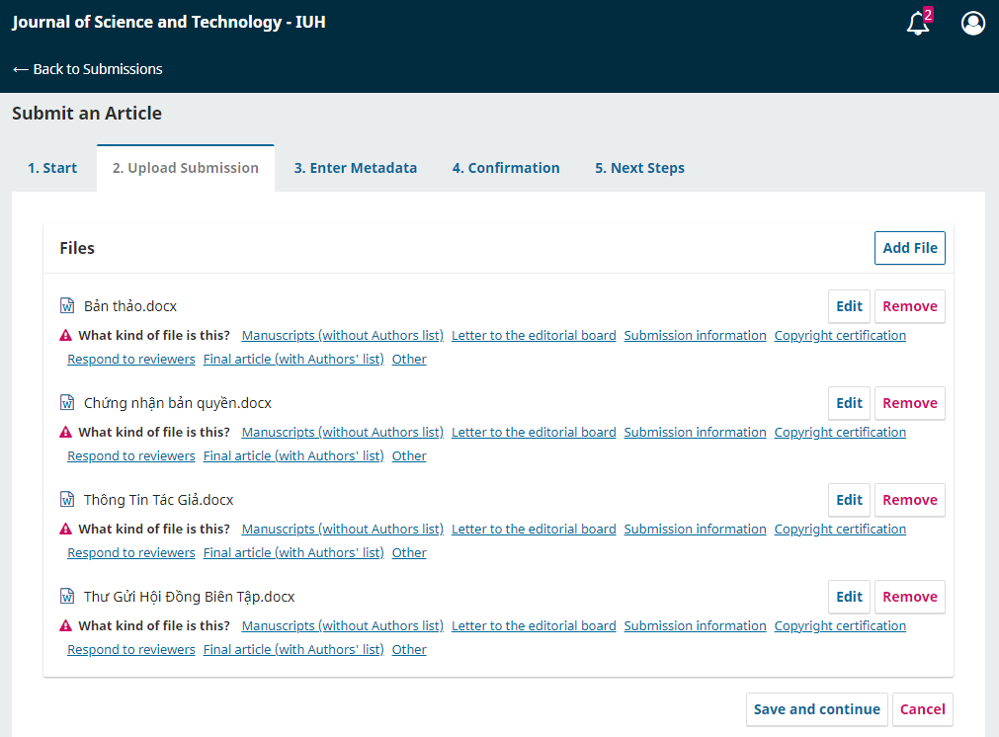Image resolution: width=999 pixels, height=737 pixels.
Task: Choose Submission information for Thông Tin Tác Giả.docx
Action: click(x=695, y=529)
